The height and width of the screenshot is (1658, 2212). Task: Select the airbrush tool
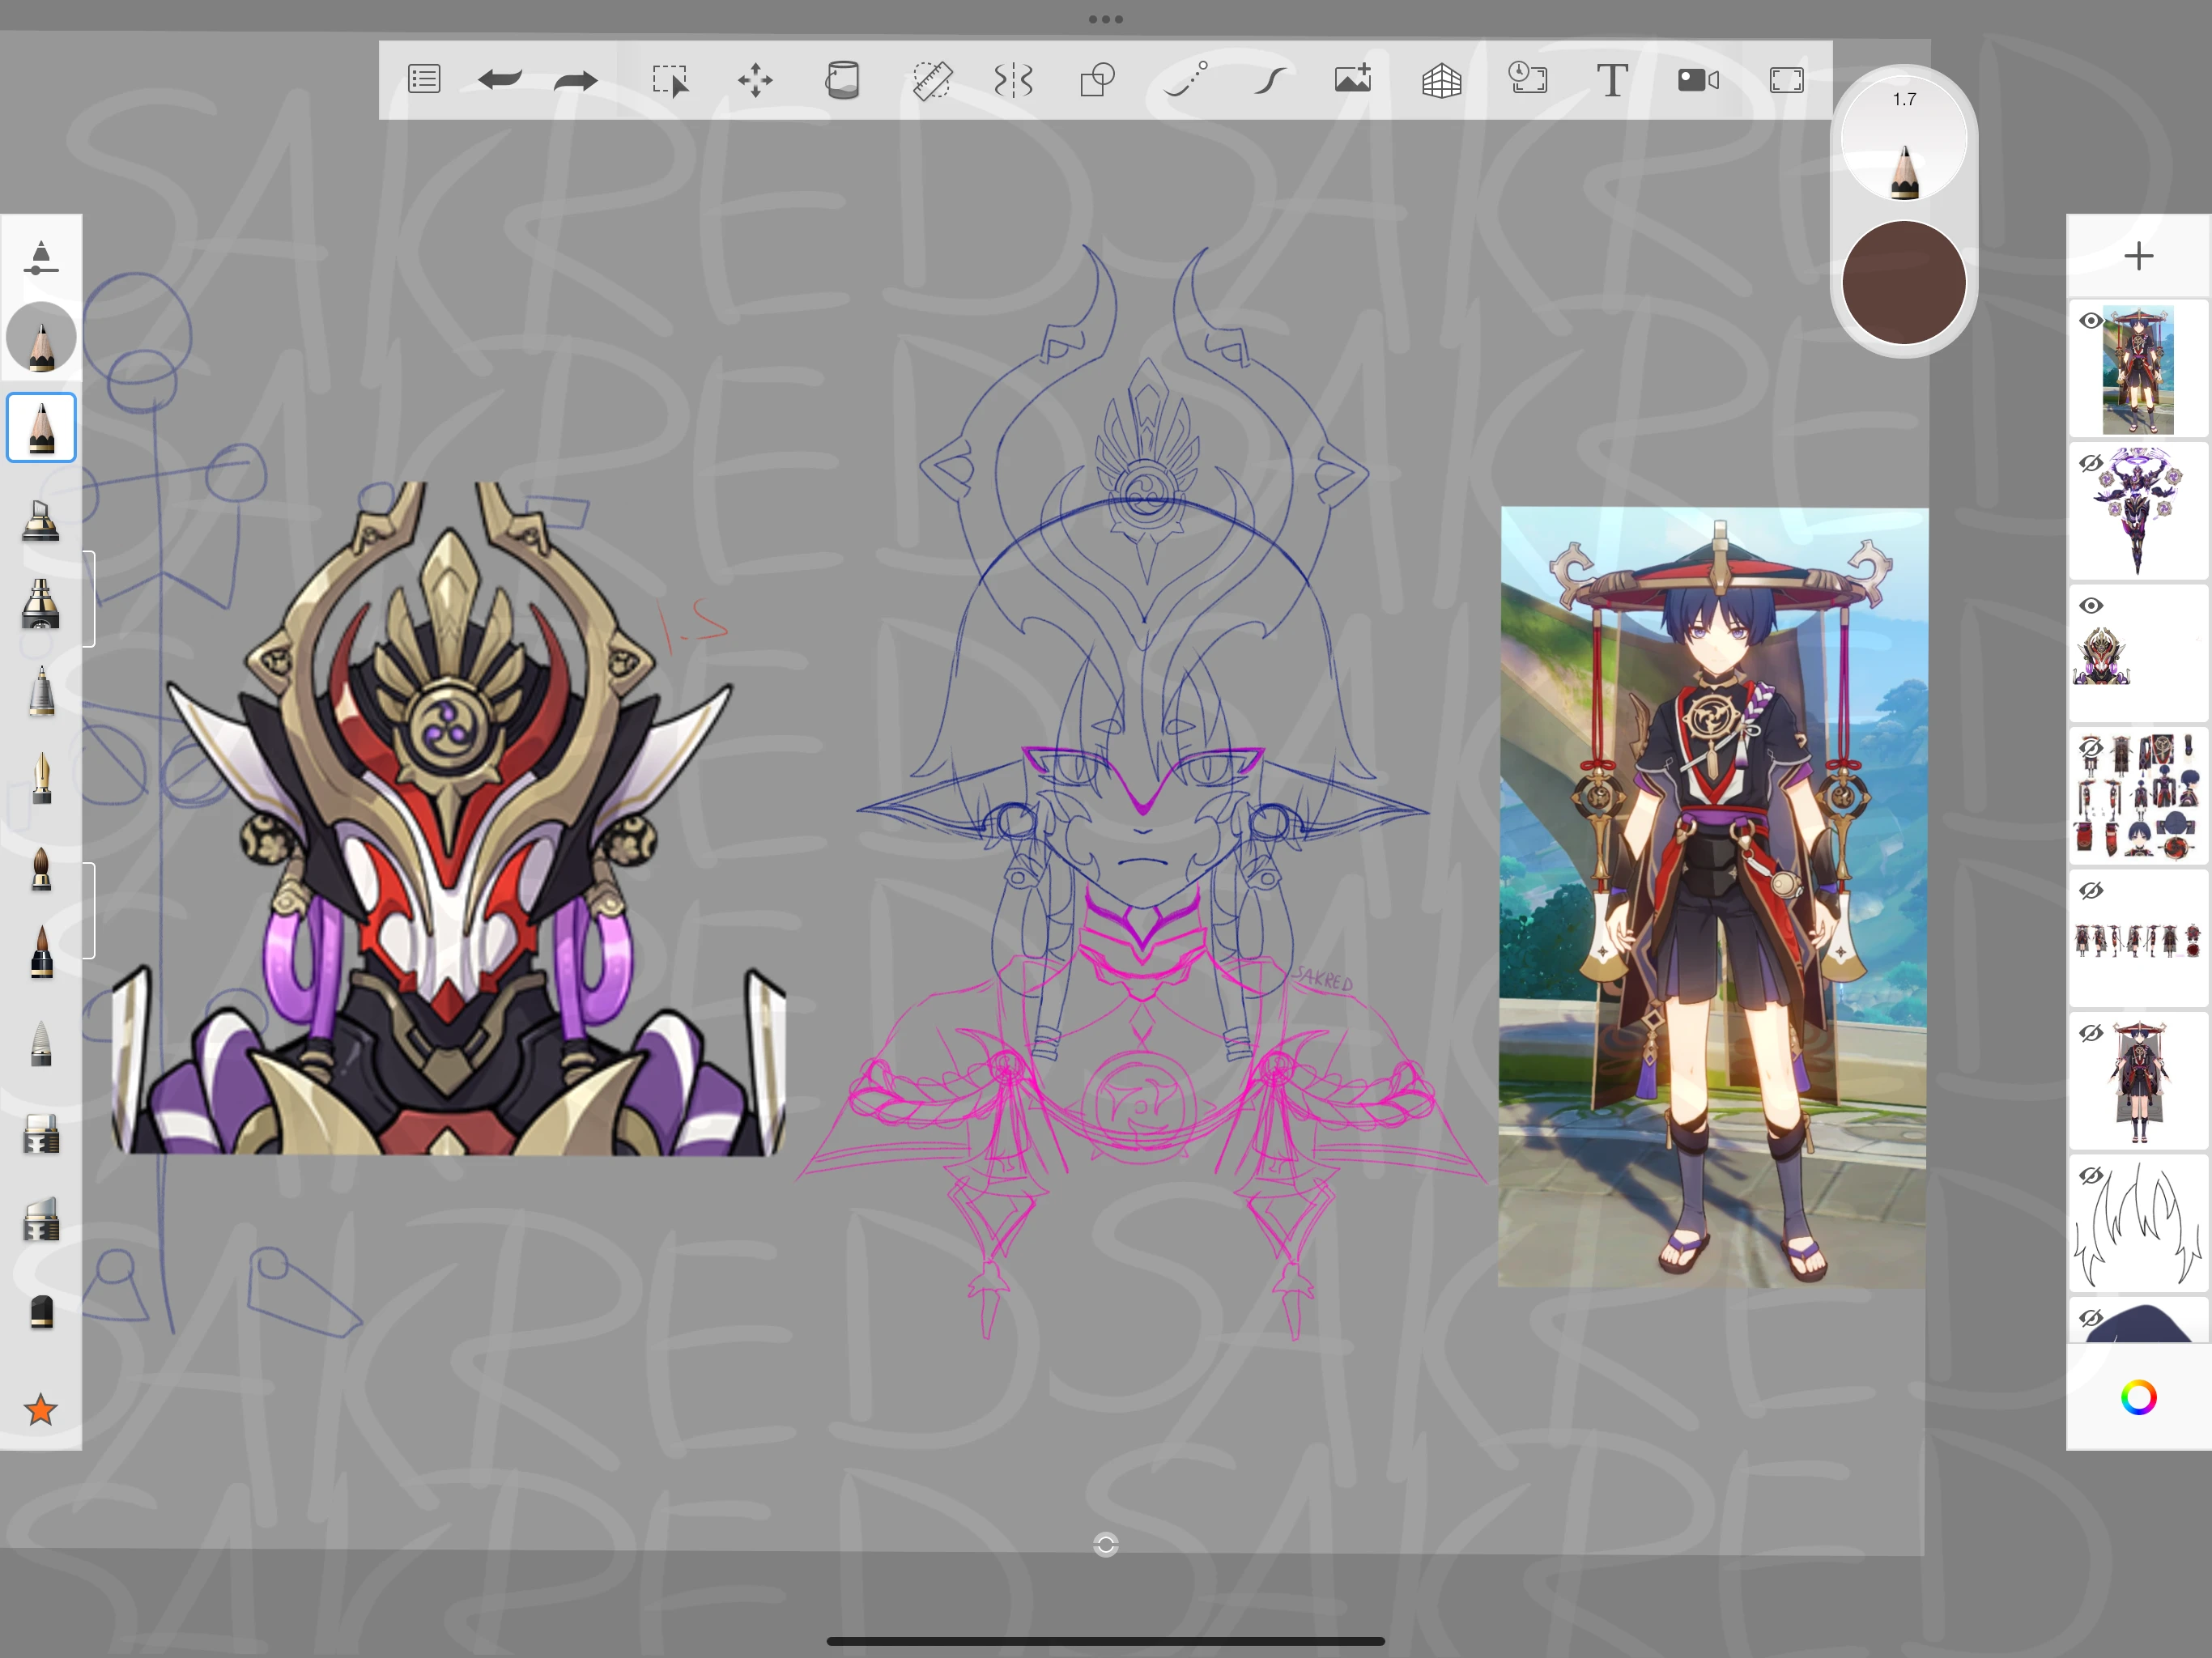click(41, 601)
